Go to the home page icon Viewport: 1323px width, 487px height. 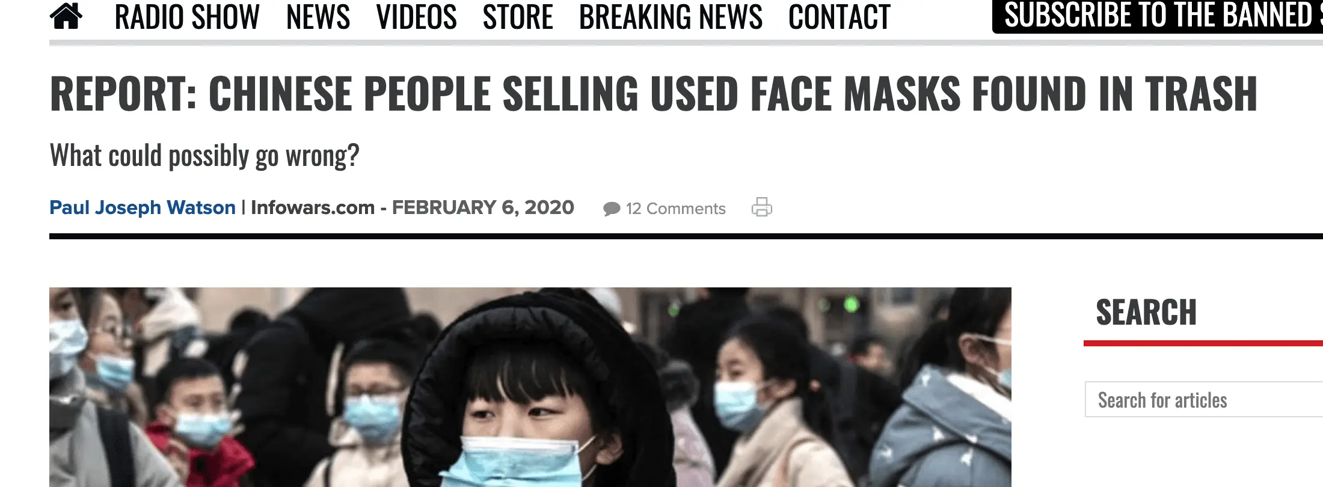(x=66, y=16)
